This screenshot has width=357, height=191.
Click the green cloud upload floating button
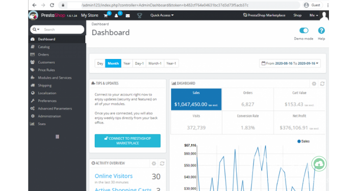319,163
